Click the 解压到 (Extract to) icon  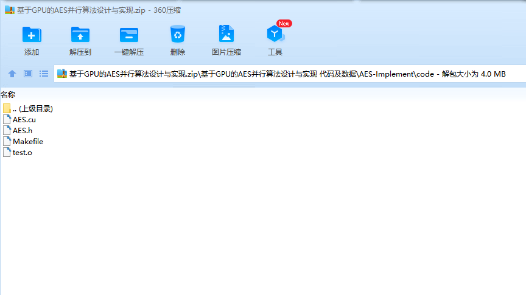pos(80,35)
